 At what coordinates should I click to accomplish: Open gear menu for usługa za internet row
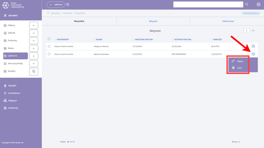pos(253,46)
